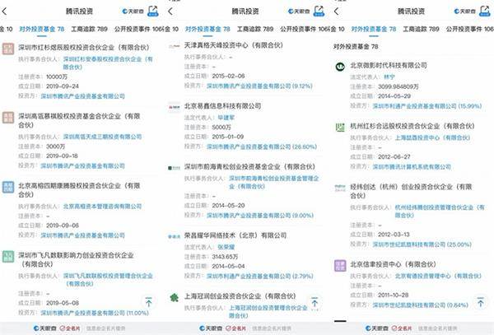Click the logo beside 深圳市前海青松创业投资基金企业

click(175, 168)
